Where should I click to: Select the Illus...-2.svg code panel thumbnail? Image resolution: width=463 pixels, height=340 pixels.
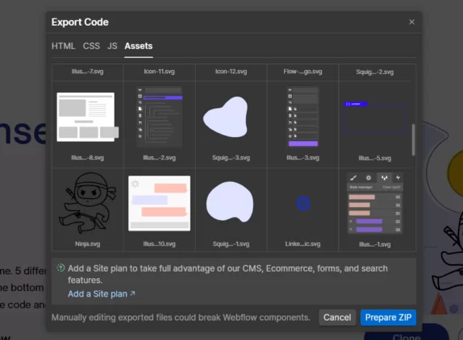pos(160,117)
